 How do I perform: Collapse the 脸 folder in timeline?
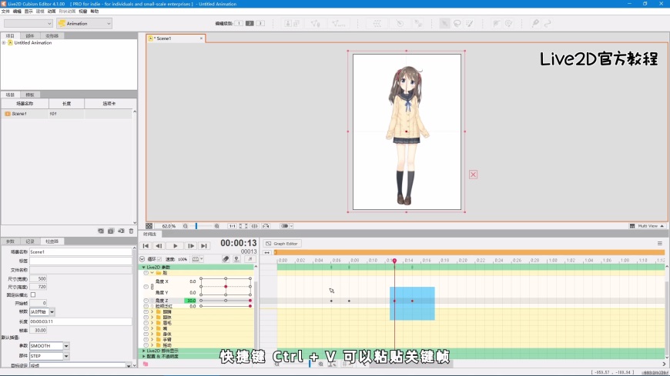click(x=152, y=273)
